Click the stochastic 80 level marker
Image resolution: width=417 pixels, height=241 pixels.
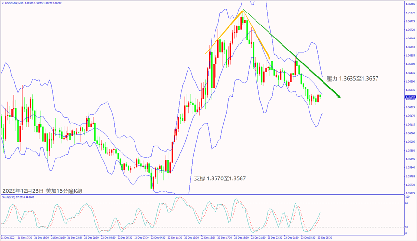pyautogui.click(x=408, y=203)
